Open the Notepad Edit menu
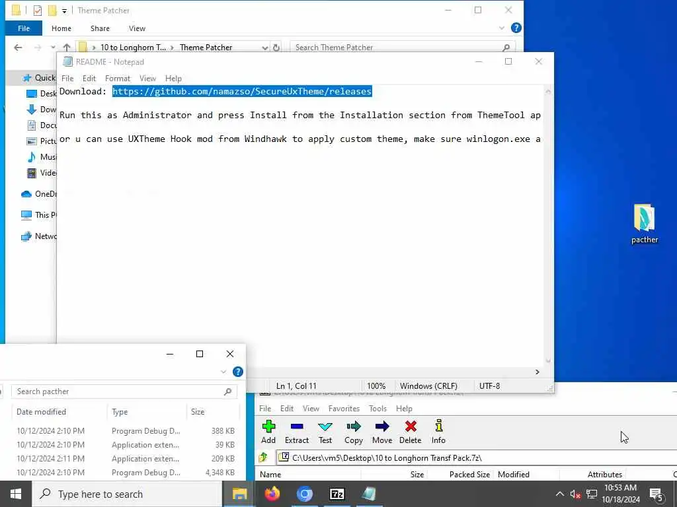Image resolution: width=677 pixels, height=507 pixels. 89,79
